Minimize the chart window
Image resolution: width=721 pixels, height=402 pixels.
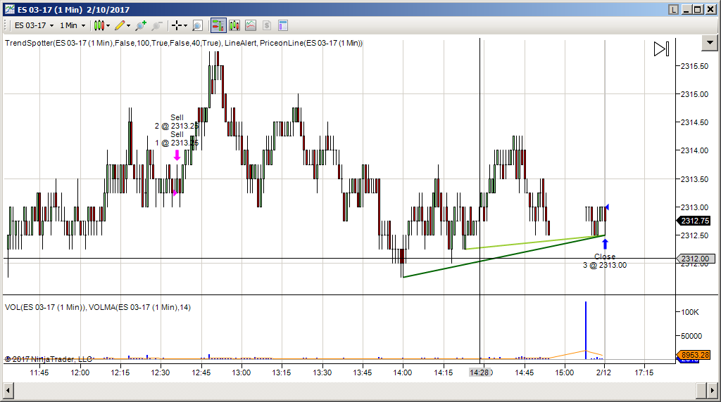[686, 10]
